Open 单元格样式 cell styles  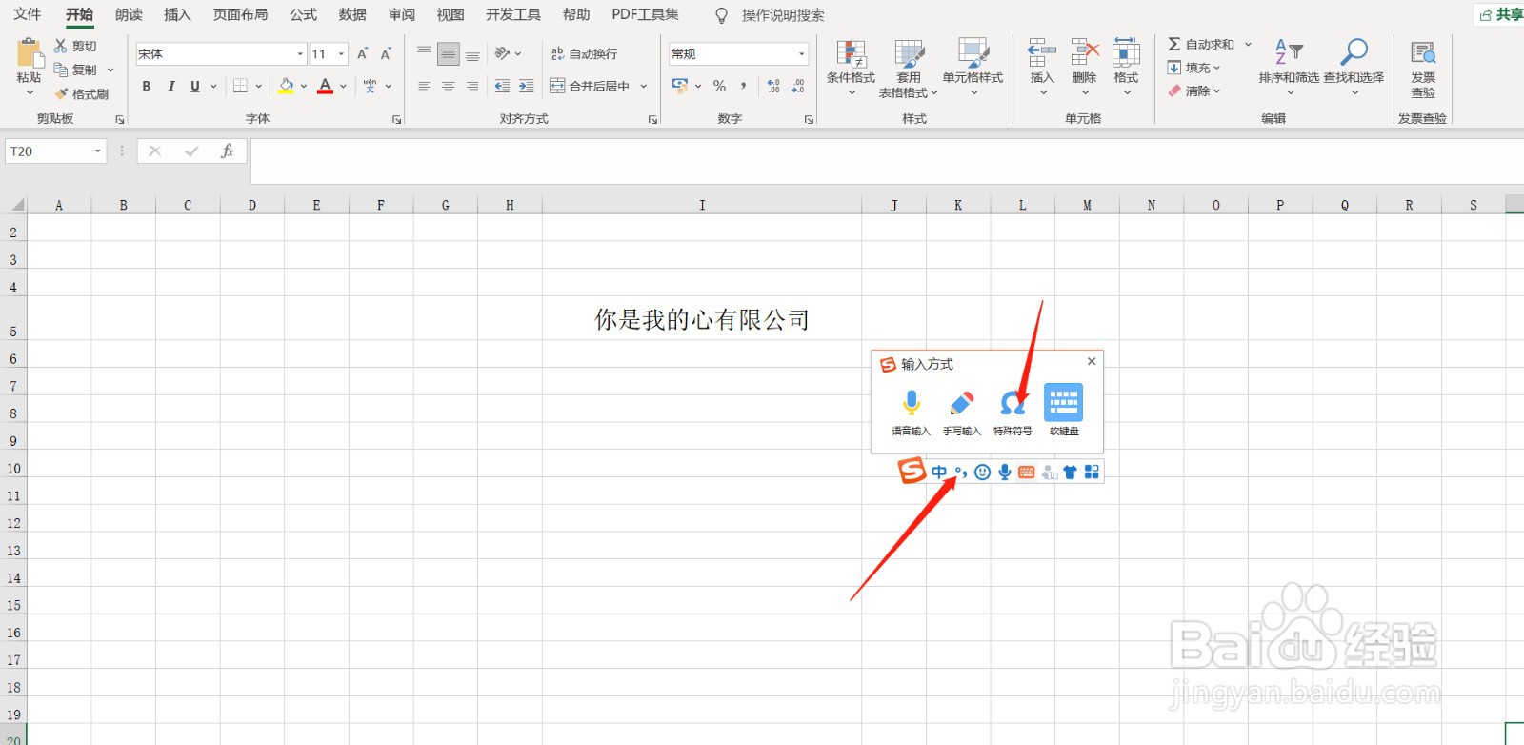[973, 67]
